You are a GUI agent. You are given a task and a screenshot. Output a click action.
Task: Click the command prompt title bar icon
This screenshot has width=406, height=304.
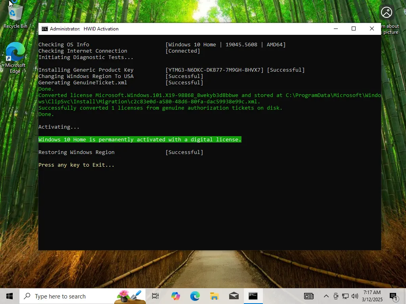click(x=45, y=28)
